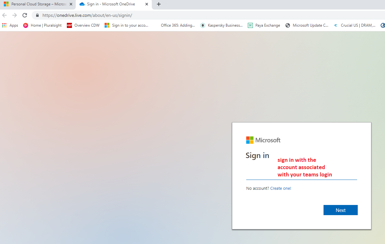Click the Crucial bookmark favicon
This screenshot has width=385, height=244.
pyautogui.click(x=336, y=25)
